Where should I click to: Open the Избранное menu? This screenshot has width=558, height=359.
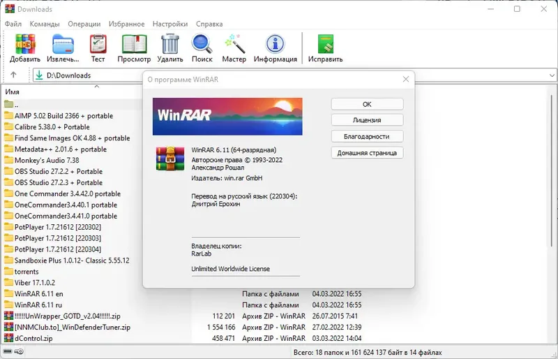[x=127, y=24]
